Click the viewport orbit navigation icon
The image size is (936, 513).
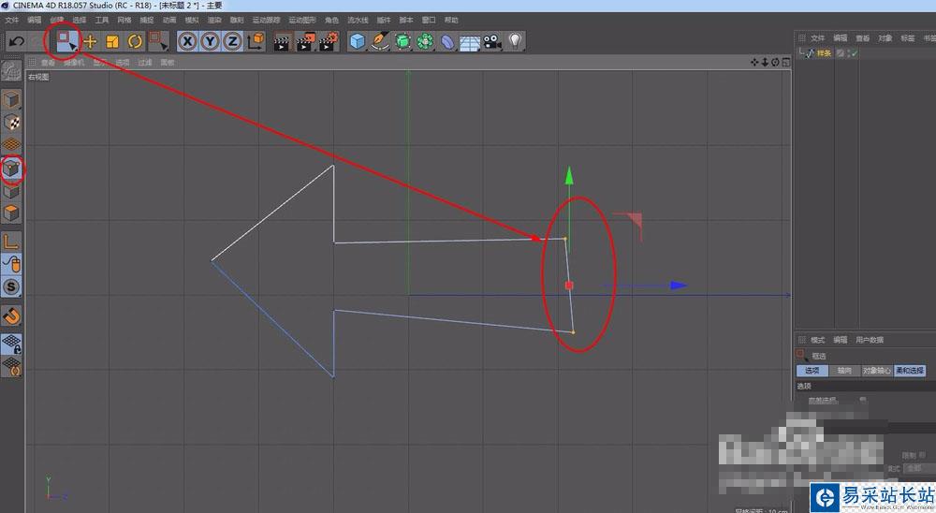[775, 62]
